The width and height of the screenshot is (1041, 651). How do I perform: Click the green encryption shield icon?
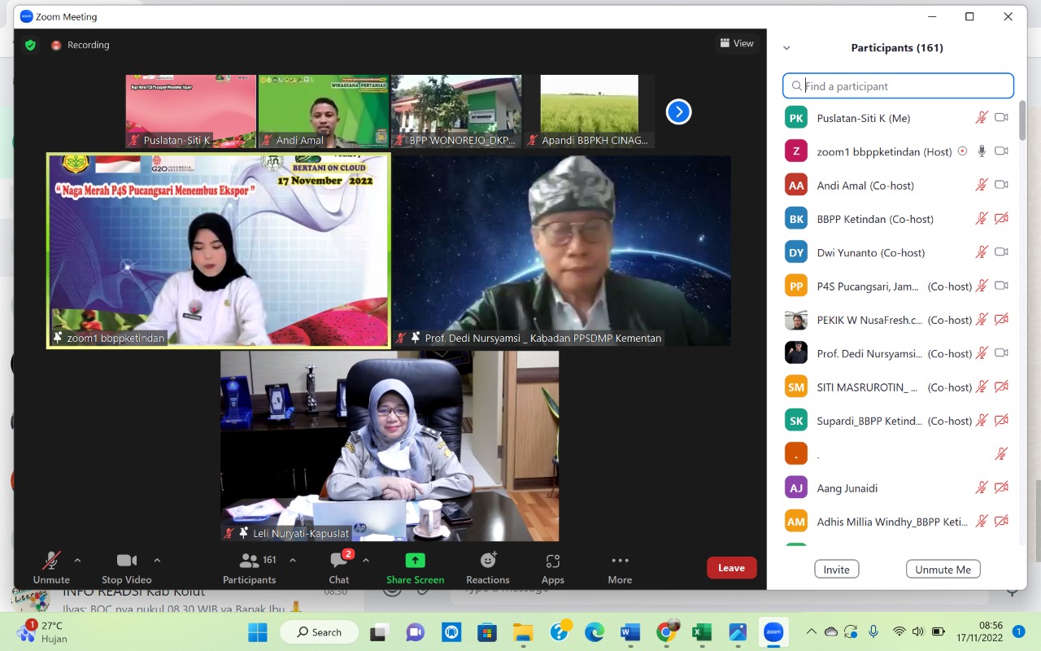point(30,45)
